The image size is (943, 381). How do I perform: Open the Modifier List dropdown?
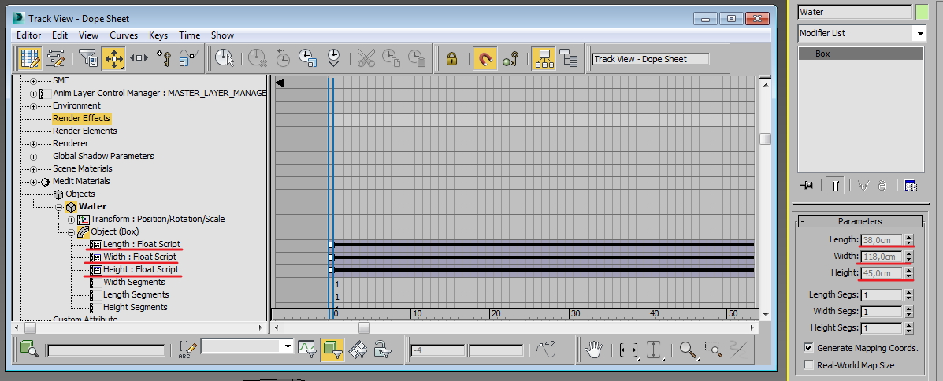click(861, 33)
